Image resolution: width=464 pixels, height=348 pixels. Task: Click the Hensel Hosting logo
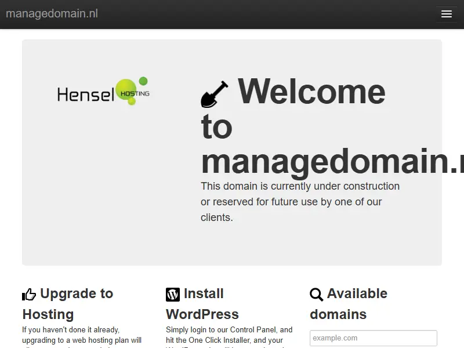pyautogui.click(x=103, y=91)
